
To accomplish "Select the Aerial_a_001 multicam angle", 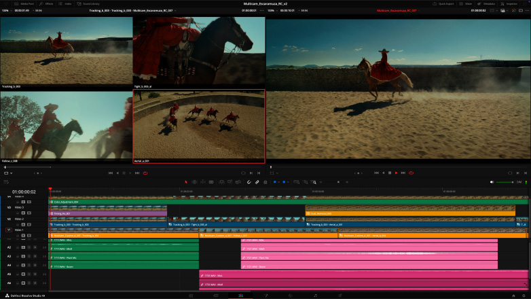I will (x=199, y=127).
